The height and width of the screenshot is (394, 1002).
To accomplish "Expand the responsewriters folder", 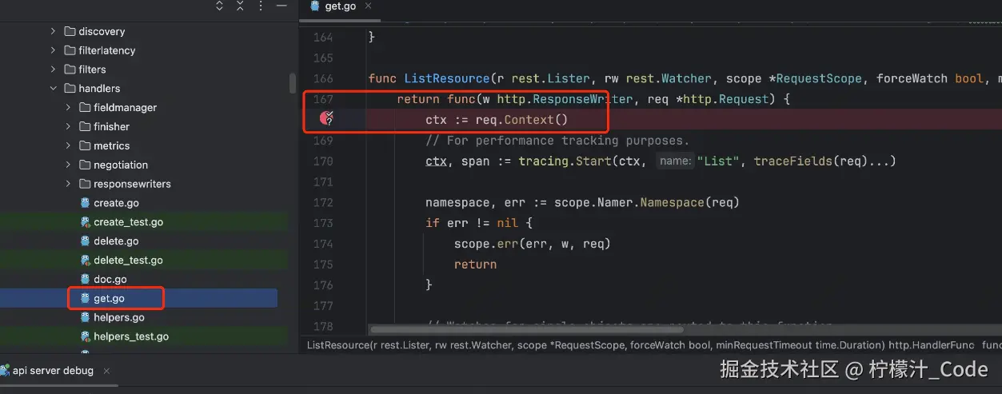I will click(68, 184).
